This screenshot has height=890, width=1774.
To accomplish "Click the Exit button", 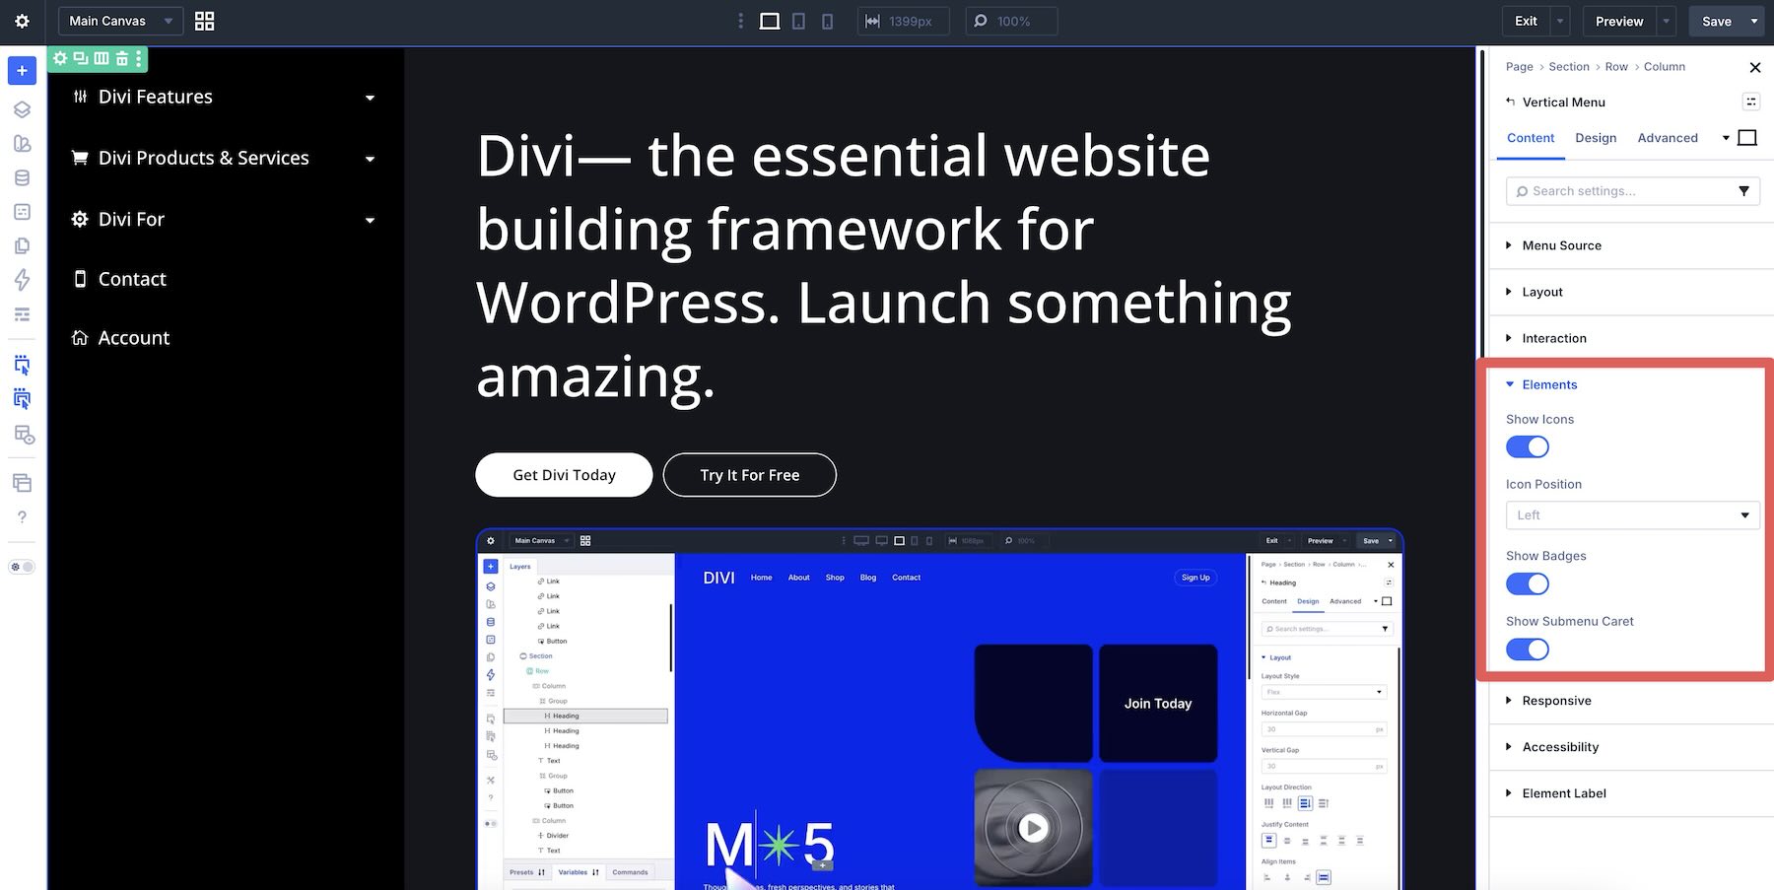I will pos(1526,21).
